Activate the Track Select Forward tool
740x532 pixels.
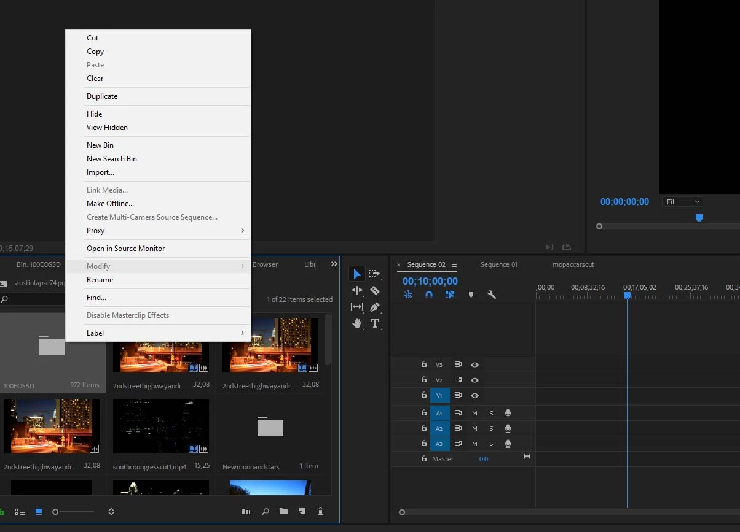tap(374, 274)
